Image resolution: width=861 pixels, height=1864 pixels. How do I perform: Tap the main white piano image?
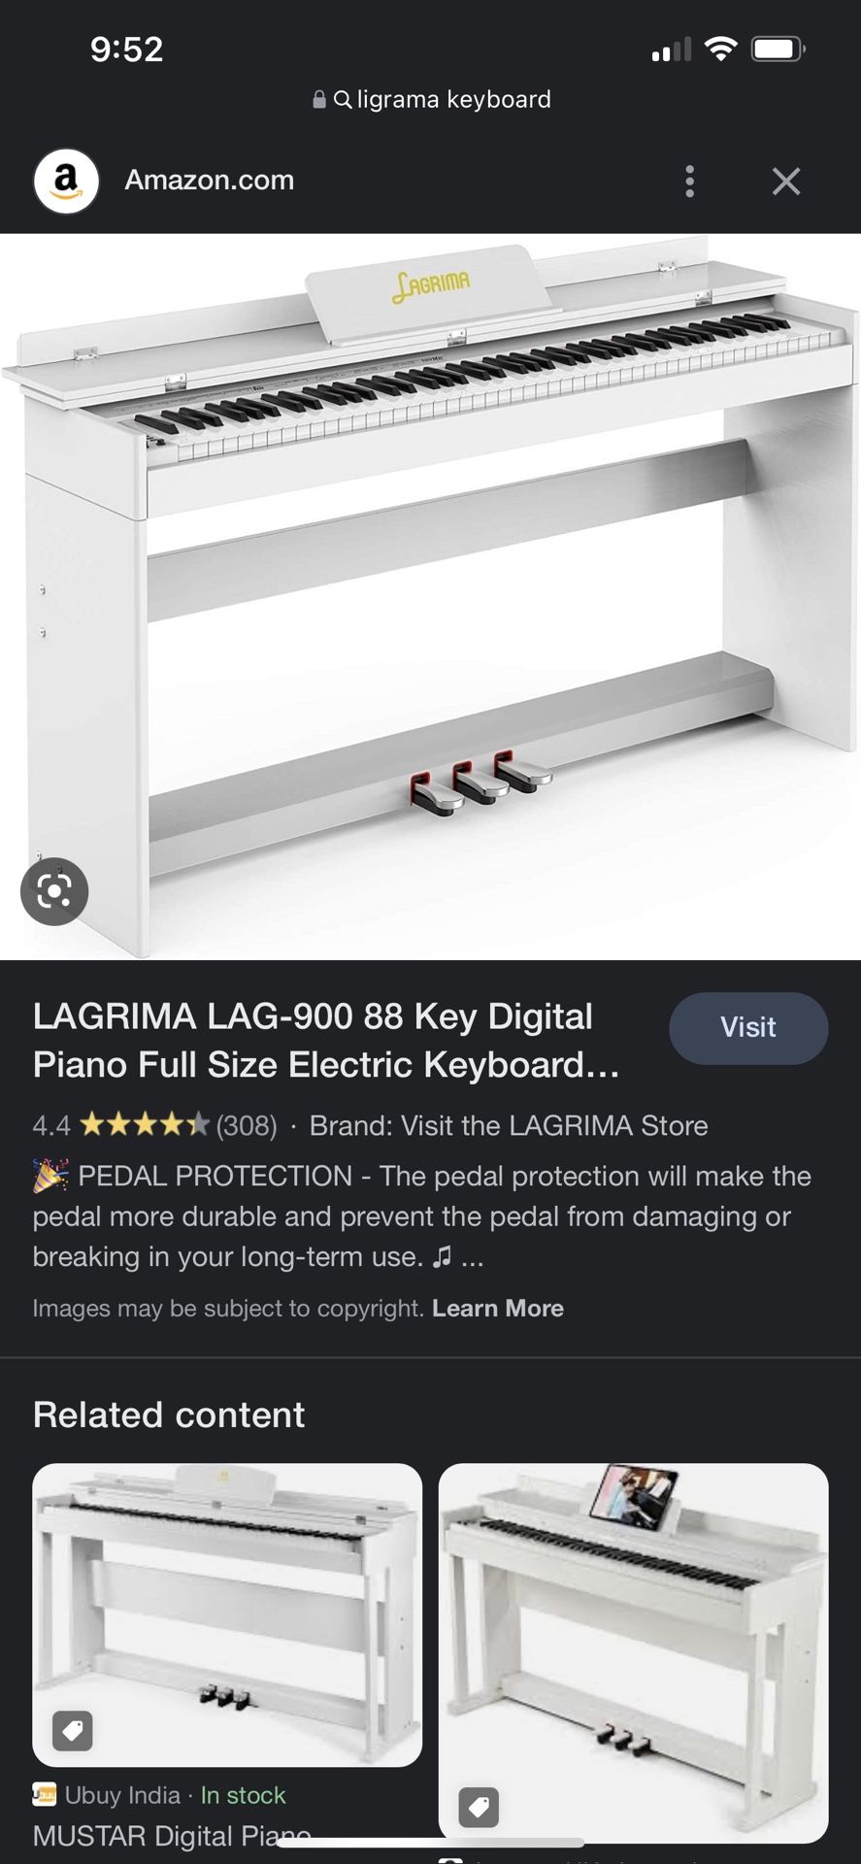coord(430,596)
